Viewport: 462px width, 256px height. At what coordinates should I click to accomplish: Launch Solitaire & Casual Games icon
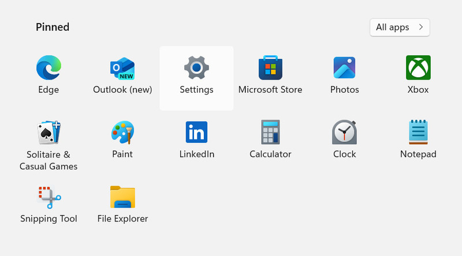pyautogui.click(x=49, y=133)
